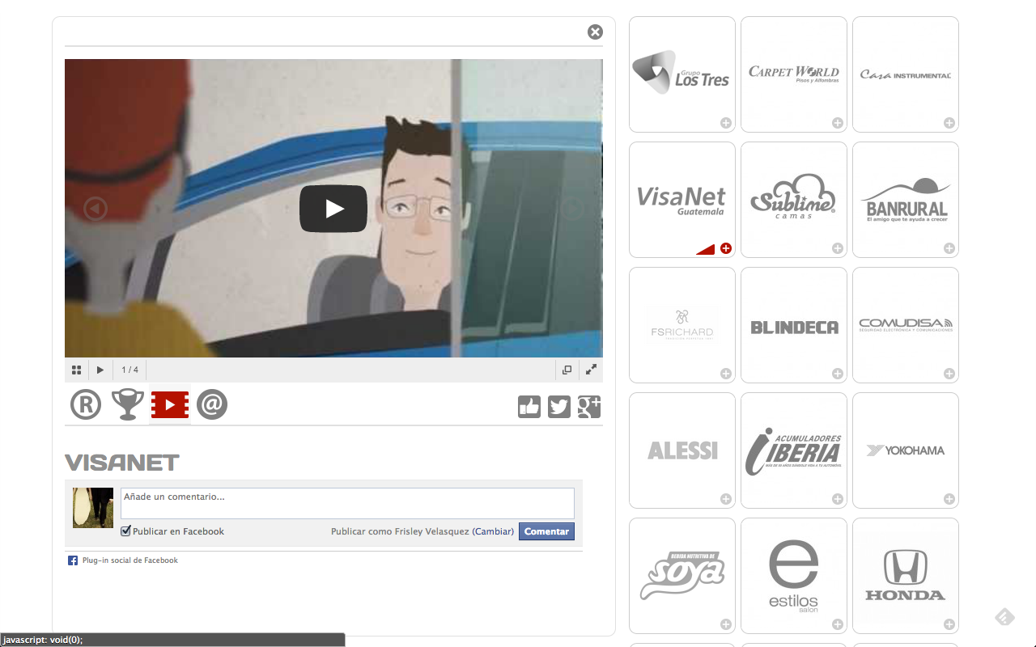Image resolution: width=1036 pixels, height=647 pixels.
Task: Share on Twitter icon
Action: click(559, 407)
